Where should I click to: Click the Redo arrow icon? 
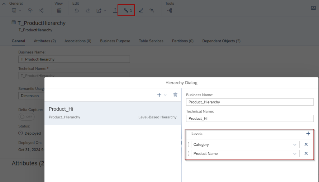click(x=88, y=10)
